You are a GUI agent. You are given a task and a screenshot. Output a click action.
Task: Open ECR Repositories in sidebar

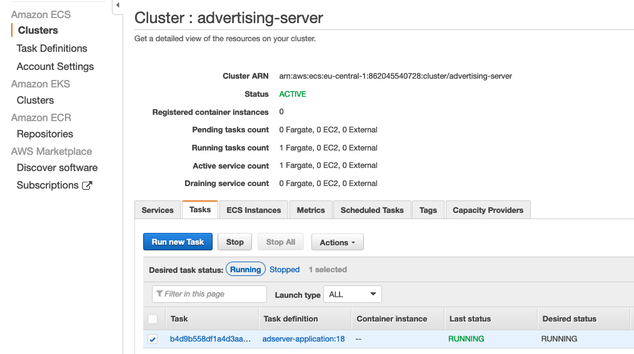click(45, 134)
